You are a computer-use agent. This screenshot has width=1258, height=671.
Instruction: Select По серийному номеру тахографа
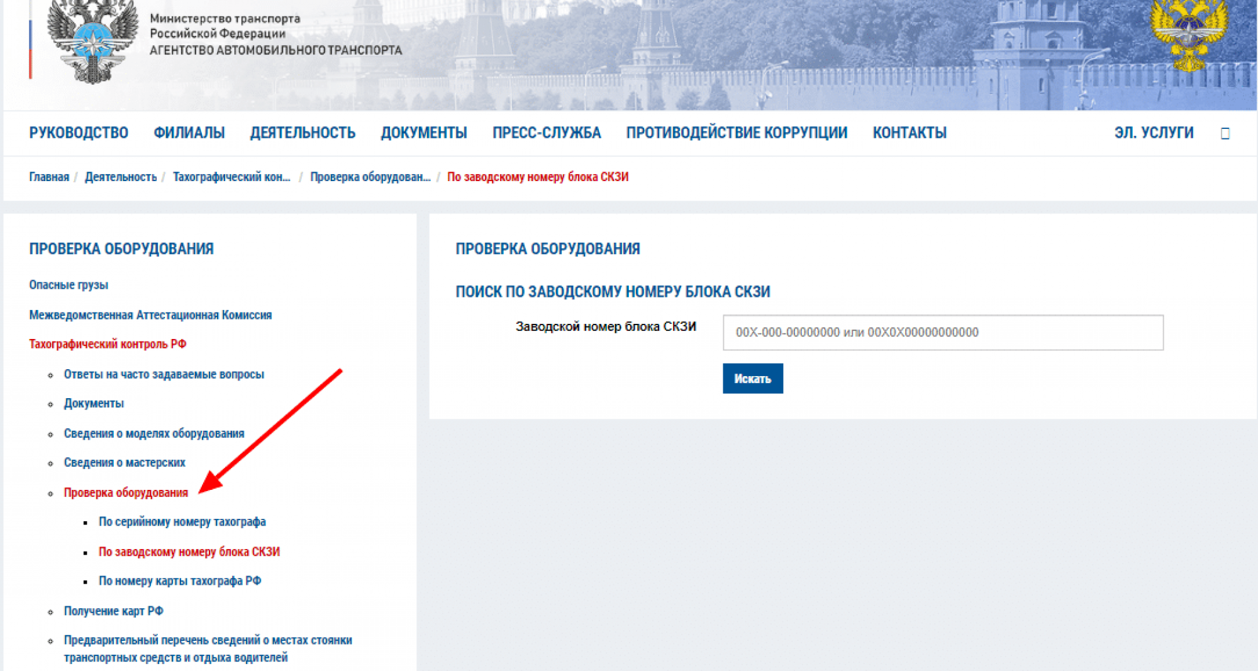182,522
